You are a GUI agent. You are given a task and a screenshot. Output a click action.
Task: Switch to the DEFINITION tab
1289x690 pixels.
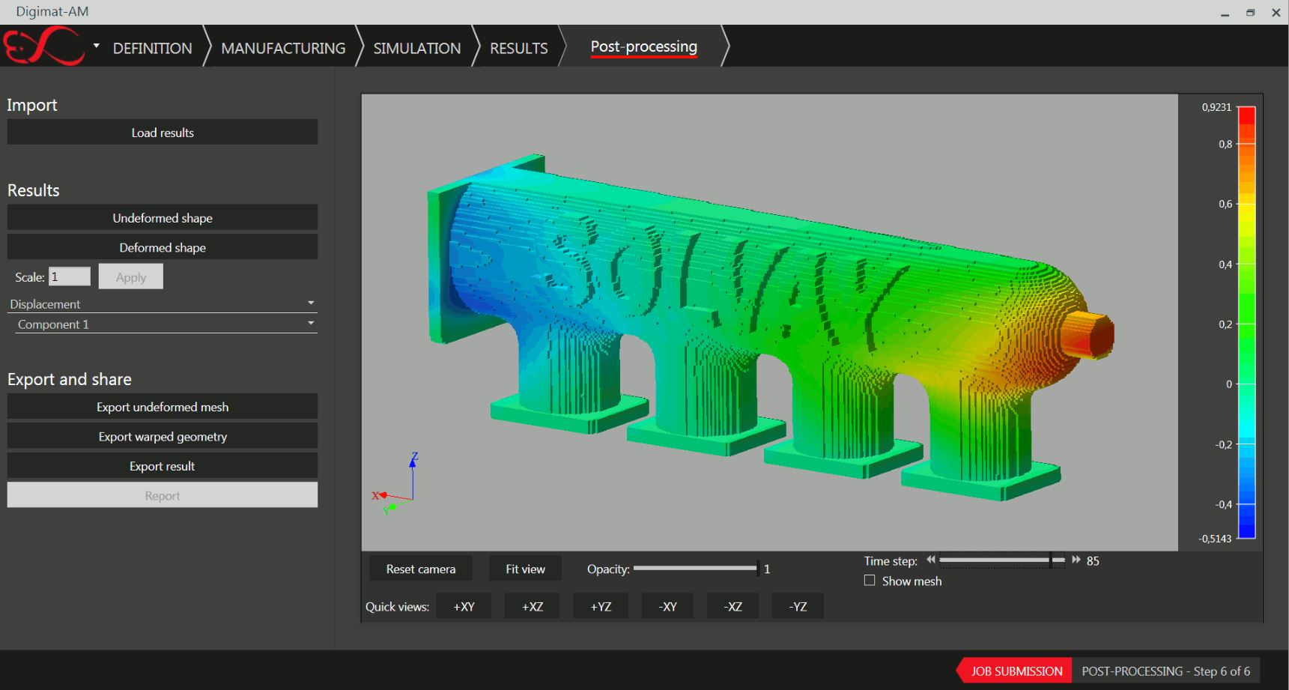[x=152, y=49]
